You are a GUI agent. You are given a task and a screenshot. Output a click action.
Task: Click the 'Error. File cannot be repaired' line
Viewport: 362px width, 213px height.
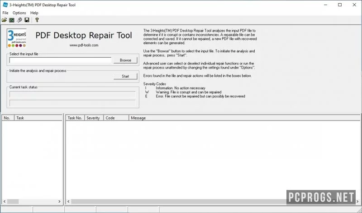(x=200, y=96)
